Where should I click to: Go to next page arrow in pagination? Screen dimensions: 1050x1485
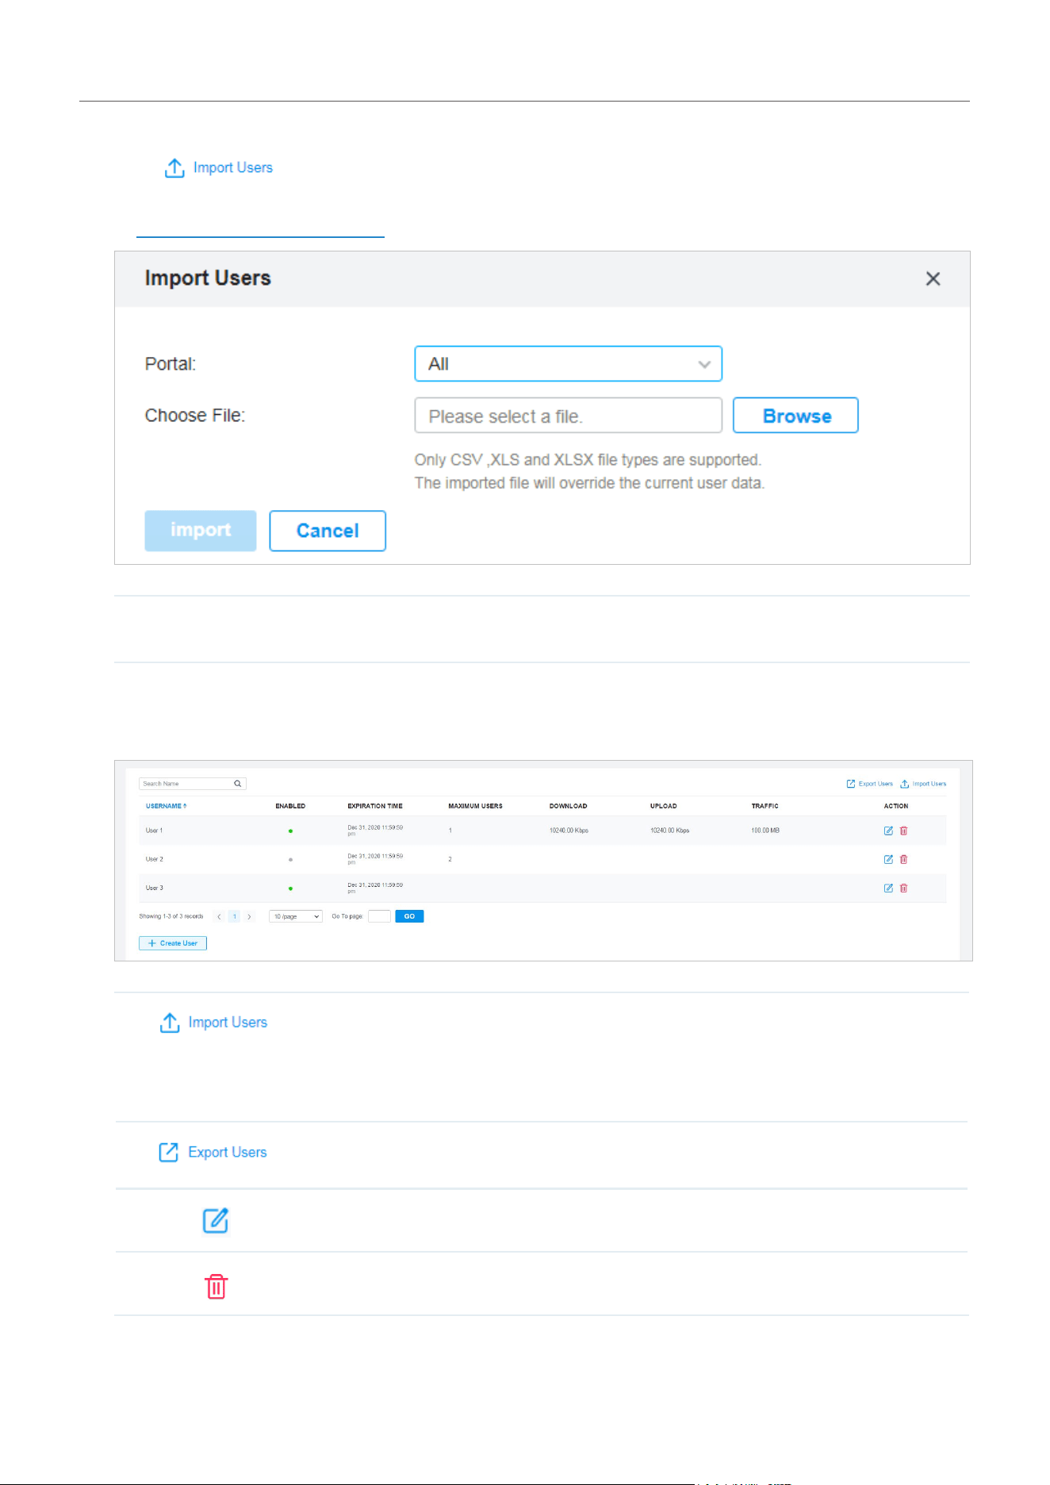(249, 916)
